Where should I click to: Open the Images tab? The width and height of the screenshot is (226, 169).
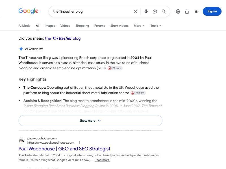click(50, 26)
